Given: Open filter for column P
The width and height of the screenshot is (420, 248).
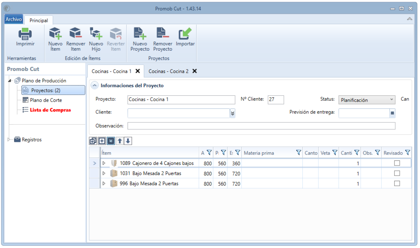Looking at the screenshot, I should 223,153.
